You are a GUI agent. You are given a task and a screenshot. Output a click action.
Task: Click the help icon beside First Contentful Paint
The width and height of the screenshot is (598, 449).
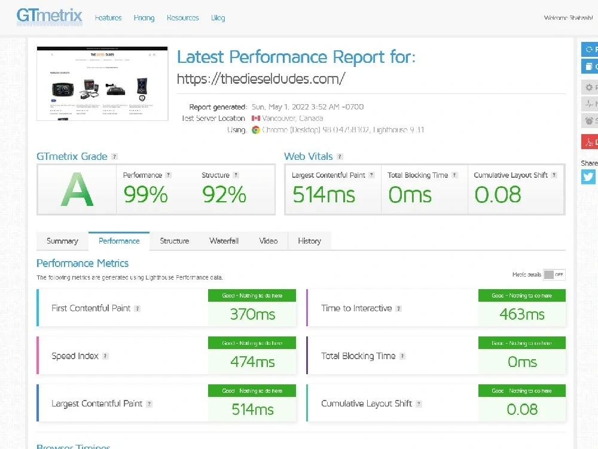coord(138,308)
